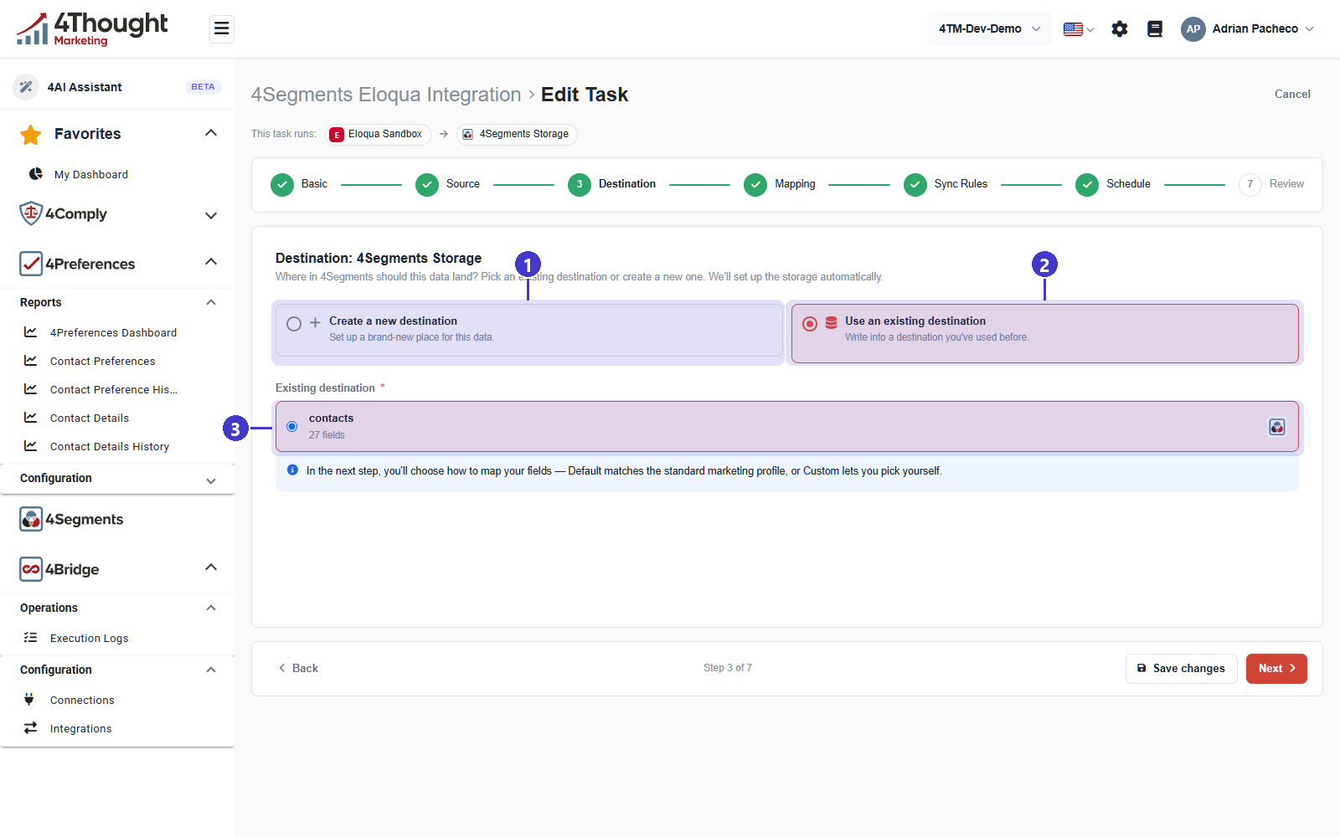Screen dimensions: 1340x837
Task: Cancel the task edit
Action: click(x=1292, y=95)
